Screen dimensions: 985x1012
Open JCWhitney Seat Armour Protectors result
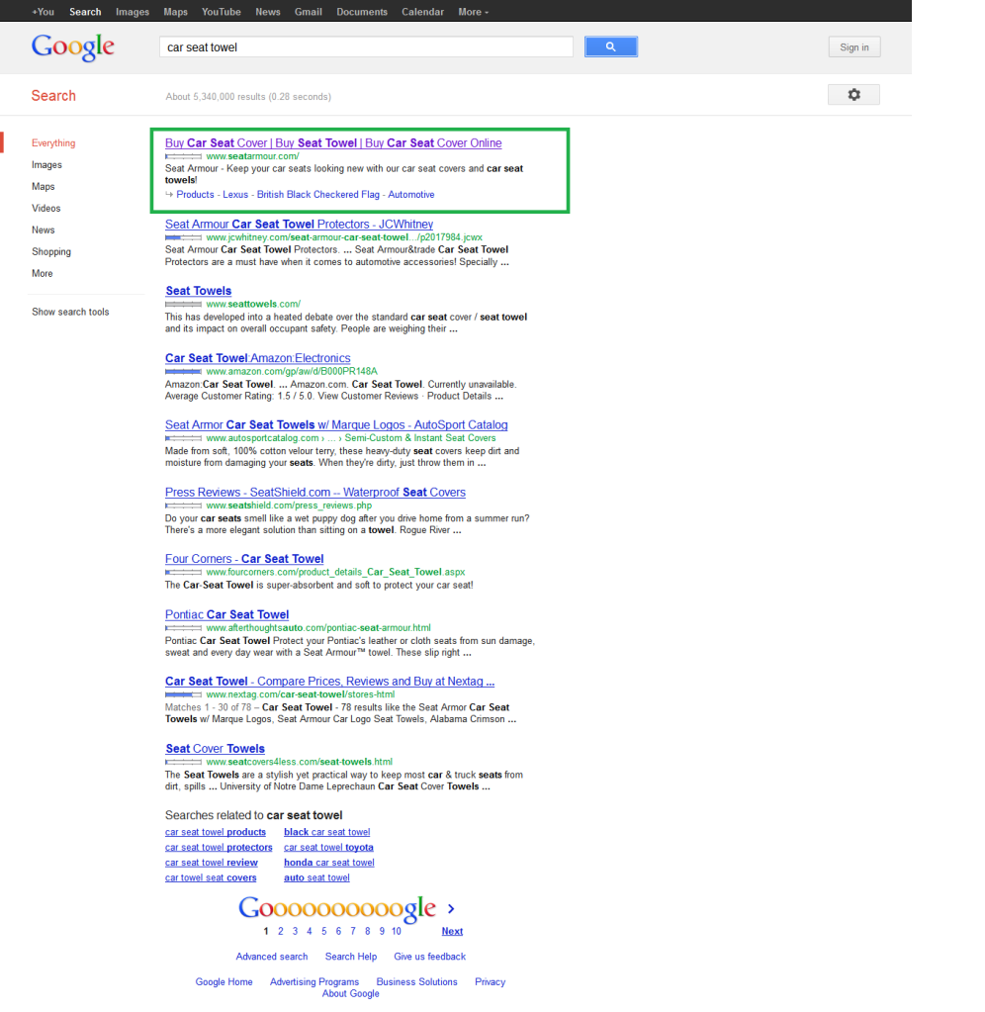pyautogui.click(x=300, y=224)
